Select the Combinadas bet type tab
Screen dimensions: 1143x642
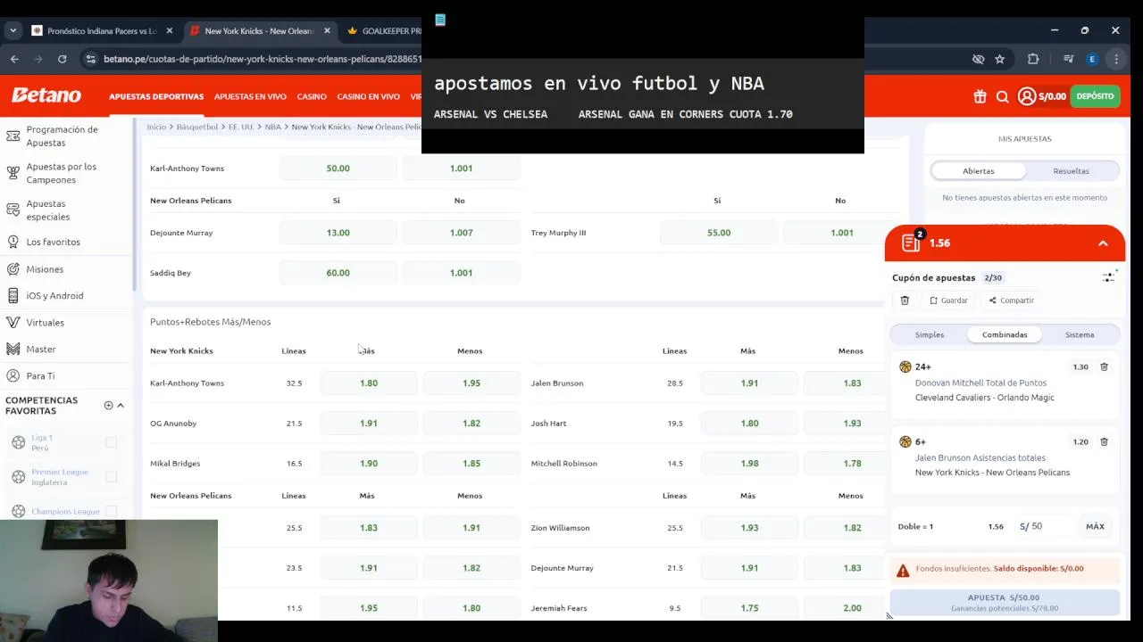point(1005,334)
